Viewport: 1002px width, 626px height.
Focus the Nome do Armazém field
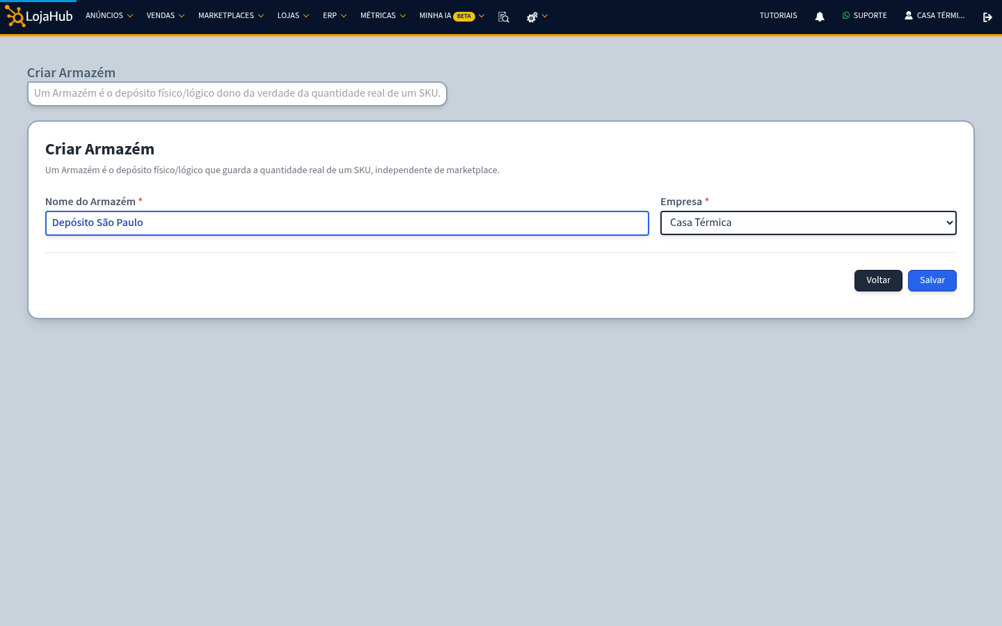pos(347,223)
